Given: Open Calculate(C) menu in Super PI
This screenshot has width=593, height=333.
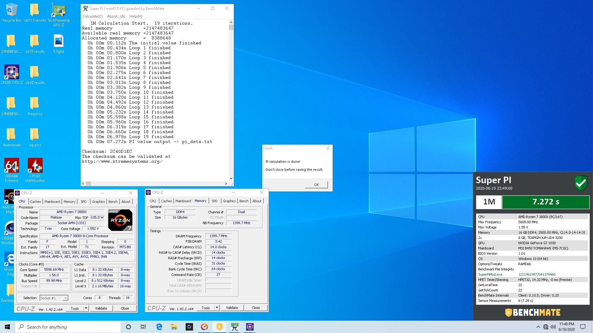Looking at the screenshot, I should (x=93, y=16).
